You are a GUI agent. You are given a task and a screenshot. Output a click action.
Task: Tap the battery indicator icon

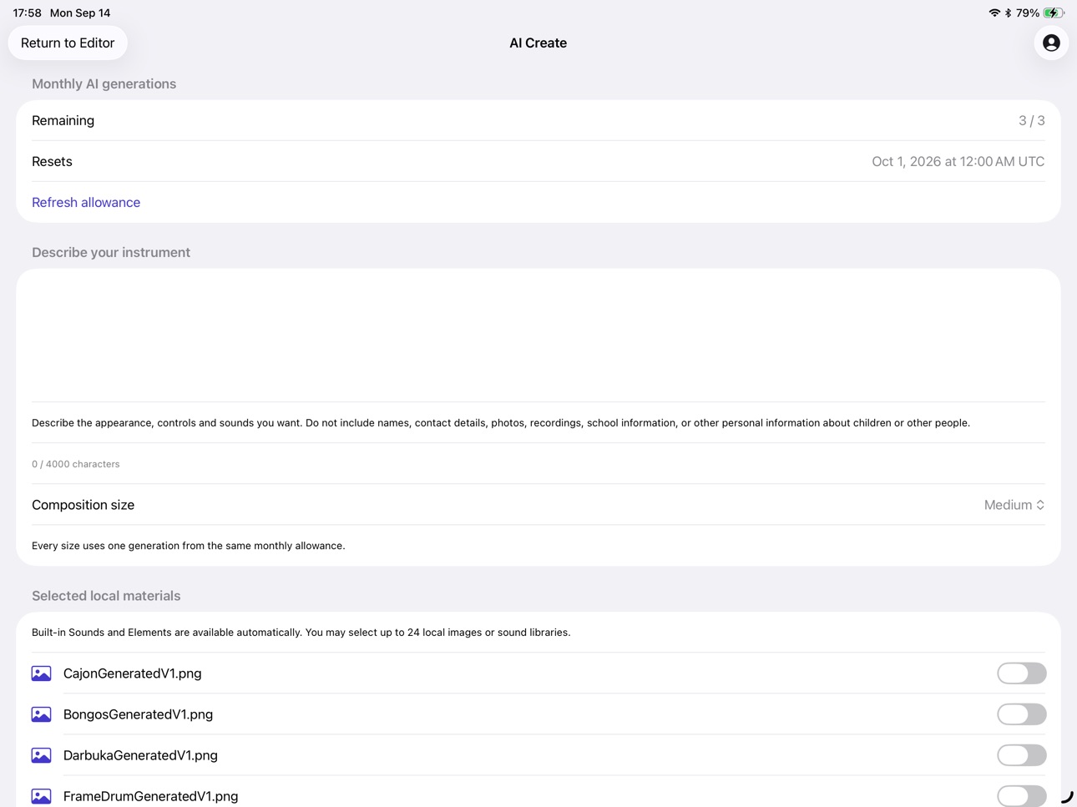point(1054,13)
